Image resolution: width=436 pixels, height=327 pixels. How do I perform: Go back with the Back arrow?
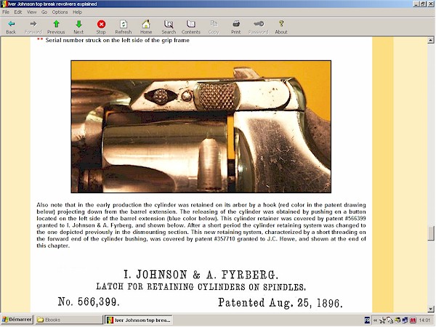[11, 27]
